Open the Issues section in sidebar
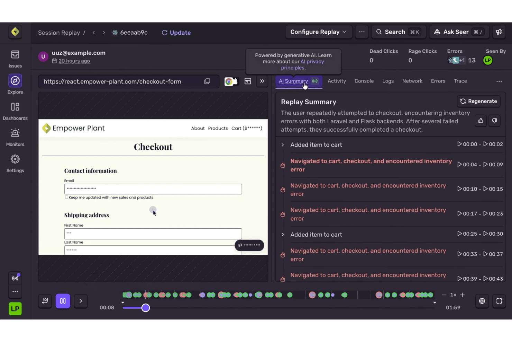The image size is (512, 342). tap(15, 59)
